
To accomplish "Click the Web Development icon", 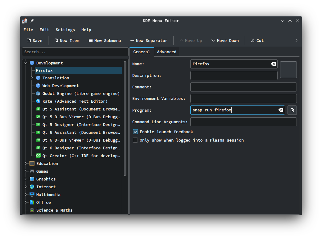I will 38,86.
